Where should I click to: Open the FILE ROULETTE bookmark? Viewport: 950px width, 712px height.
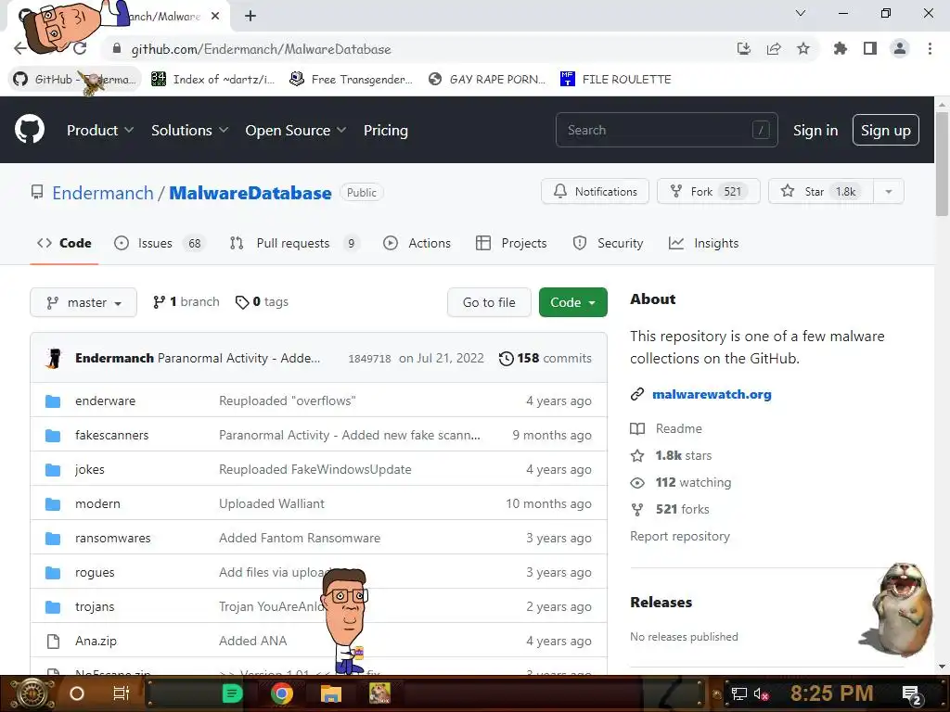click(616, 79)
